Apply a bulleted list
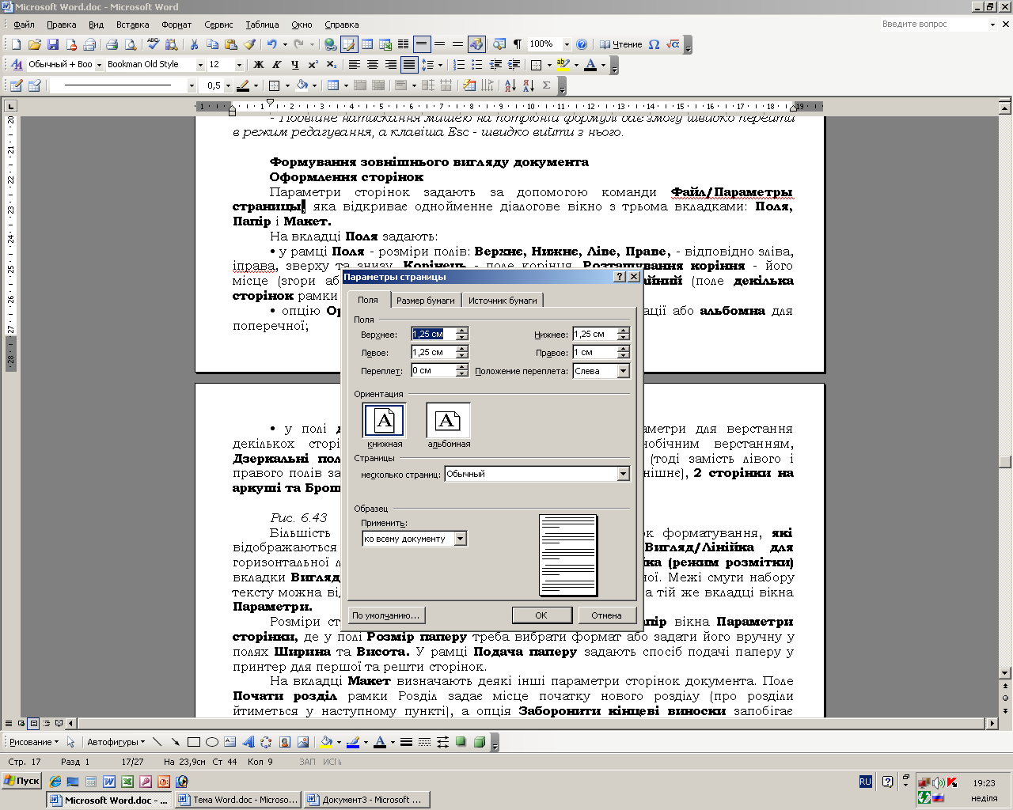The image size is (1013, 810). 476,65
